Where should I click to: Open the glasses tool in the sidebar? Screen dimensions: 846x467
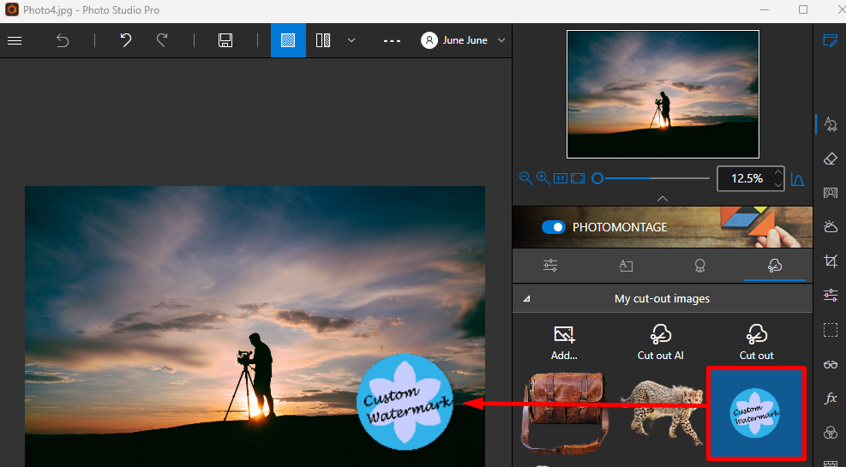(831, 364)
